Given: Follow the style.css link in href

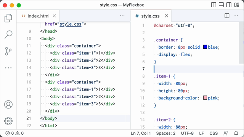Looking at the screenshot, I should point(71,24).
